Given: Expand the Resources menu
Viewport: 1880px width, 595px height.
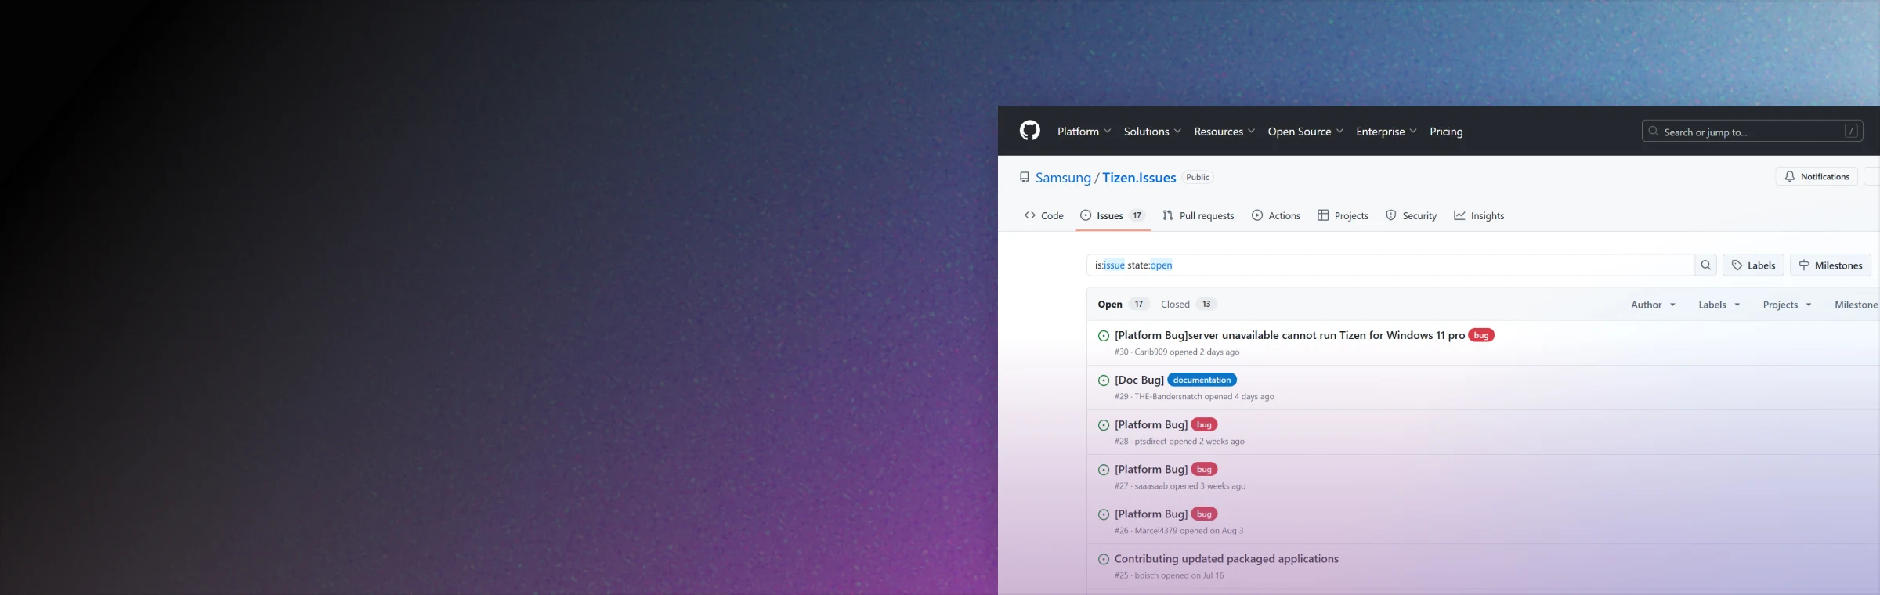Looking at the screenshot, I should pos(1224,132).
